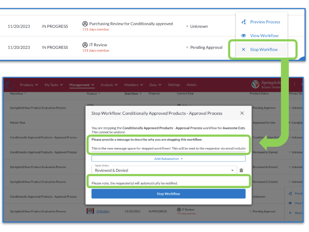Open the Products menu in navigation bar

point(29,85)
